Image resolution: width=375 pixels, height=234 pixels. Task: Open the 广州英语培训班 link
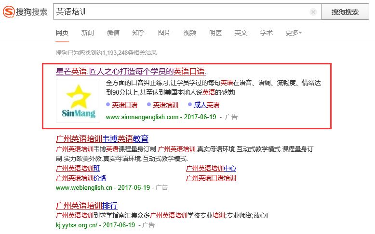pyautogui.click(x=78, y=169)
